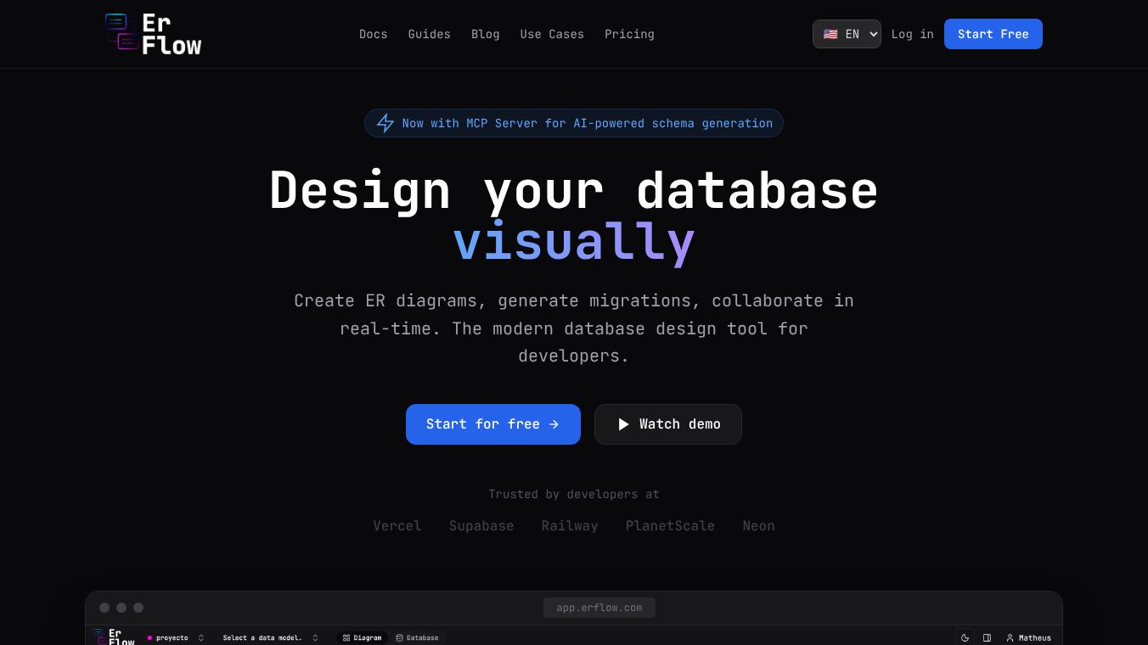Click the play triangle icon on Watch demo
Screen dimensions: 1148x645
(623, 424)
